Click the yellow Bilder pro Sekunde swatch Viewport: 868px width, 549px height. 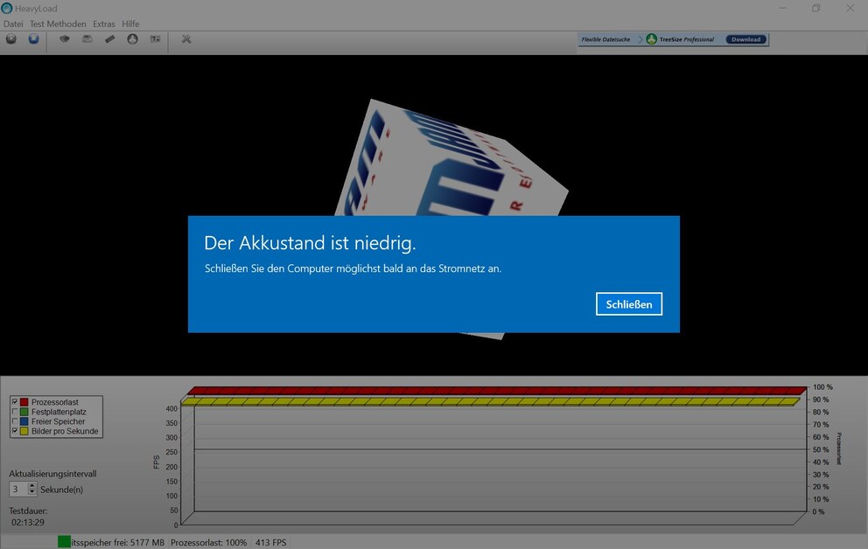24,431
